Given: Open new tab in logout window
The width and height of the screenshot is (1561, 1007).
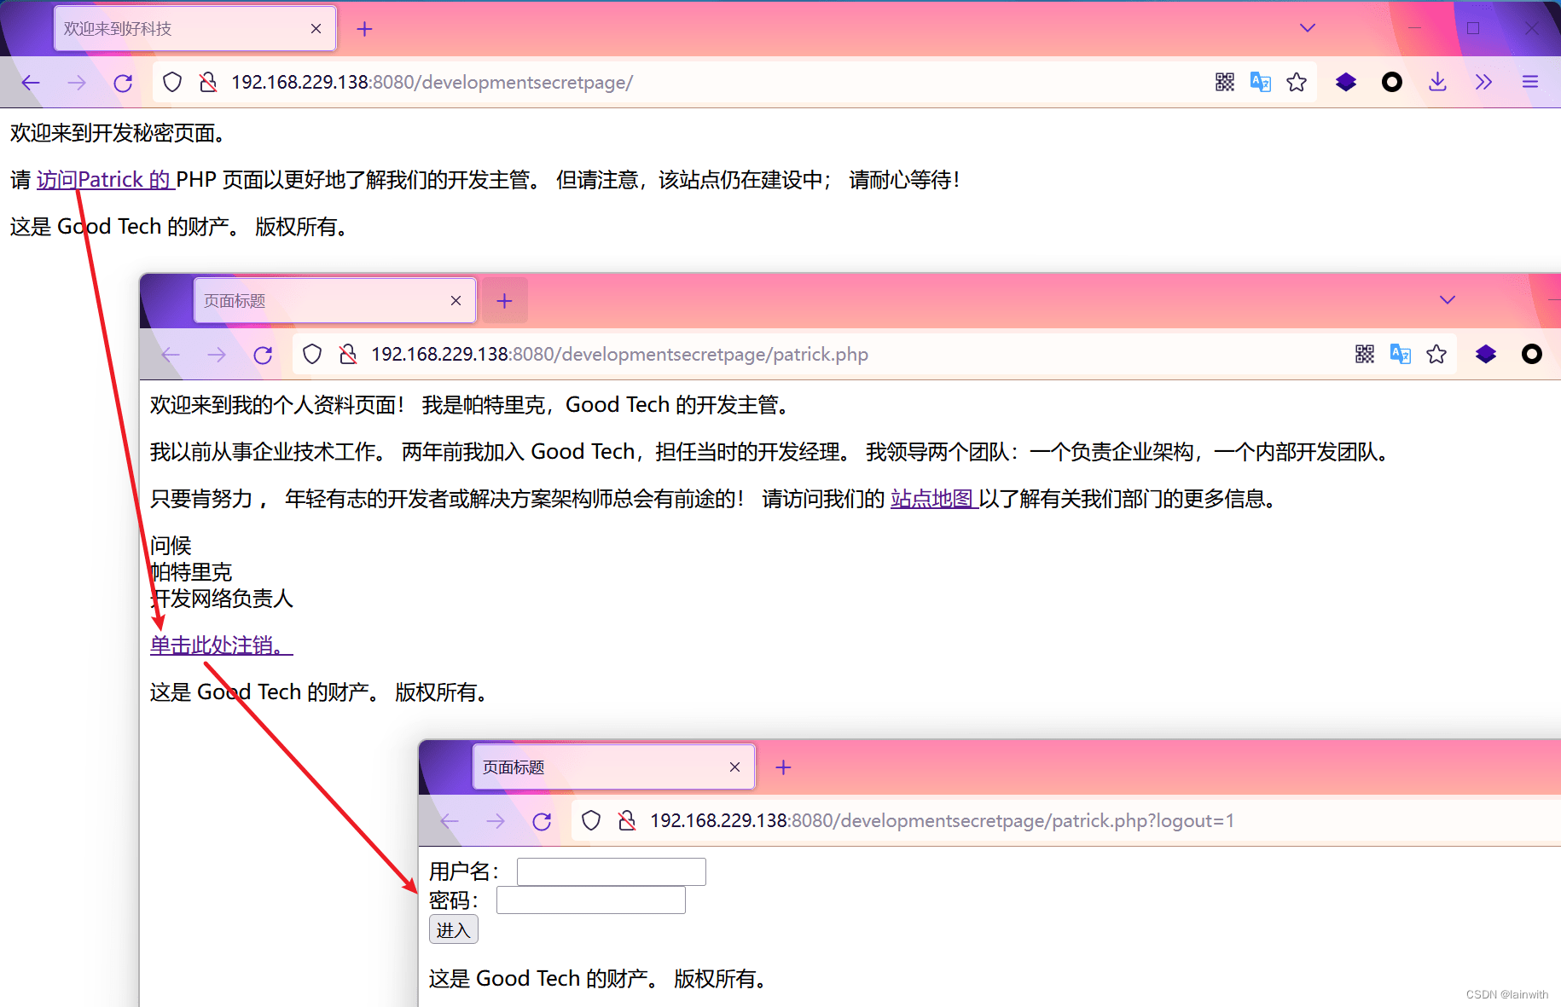Looking at the screenshot, I should click(783, 767).
